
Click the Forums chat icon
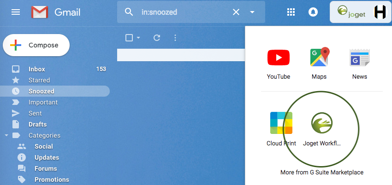22,168
